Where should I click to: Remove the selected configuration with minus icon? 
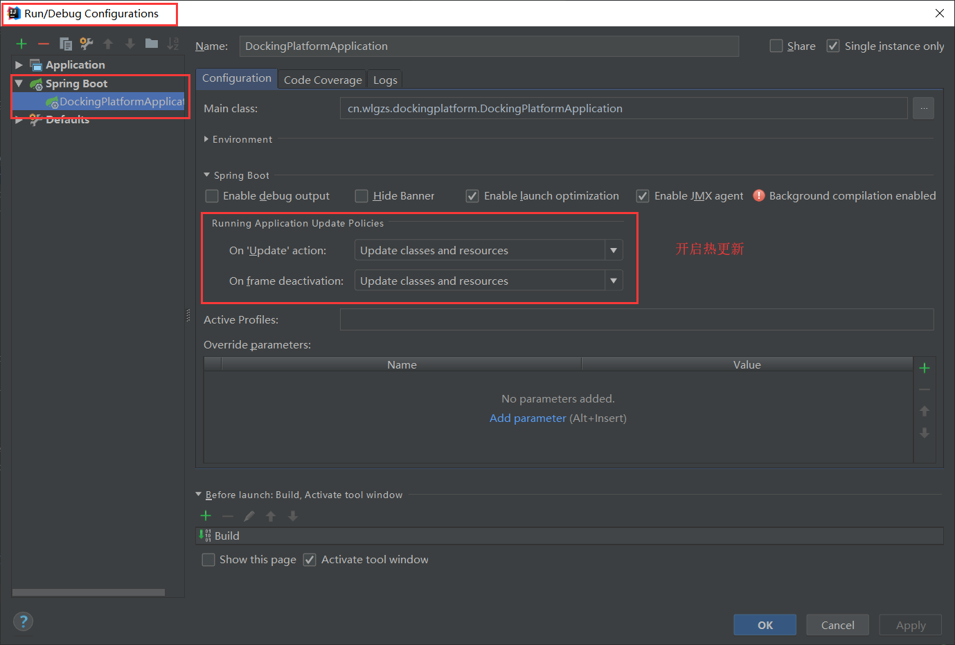click(44, 44)
